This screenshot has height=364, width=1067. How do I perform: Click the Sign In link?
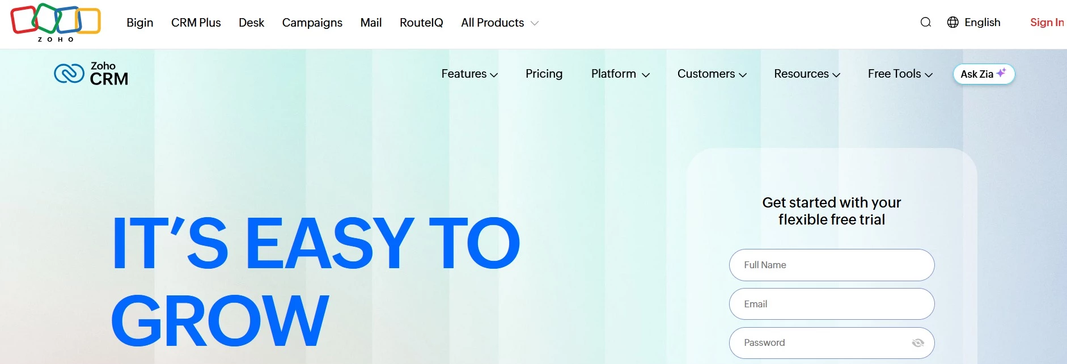point(1047,22)
